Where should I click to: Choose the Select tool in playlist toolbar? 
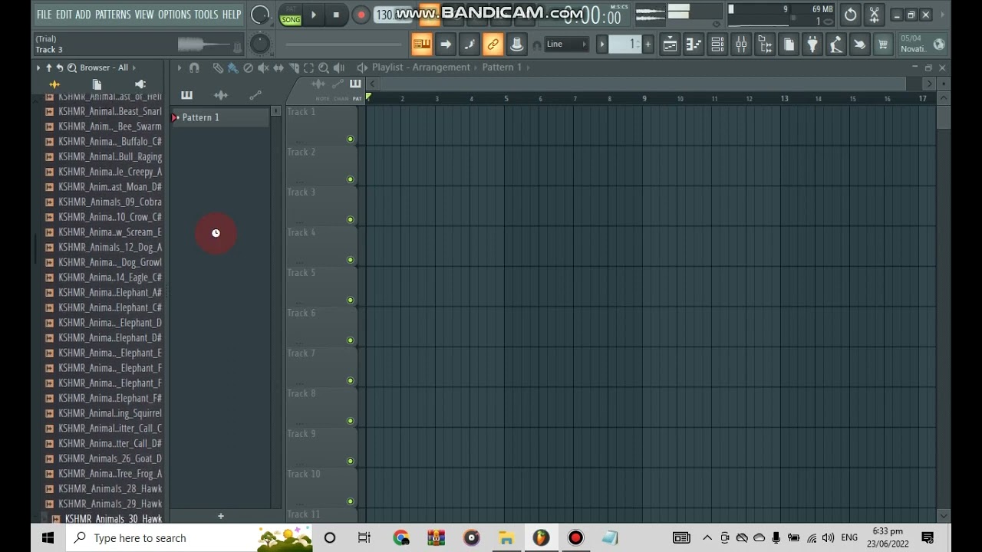point(308,68)
